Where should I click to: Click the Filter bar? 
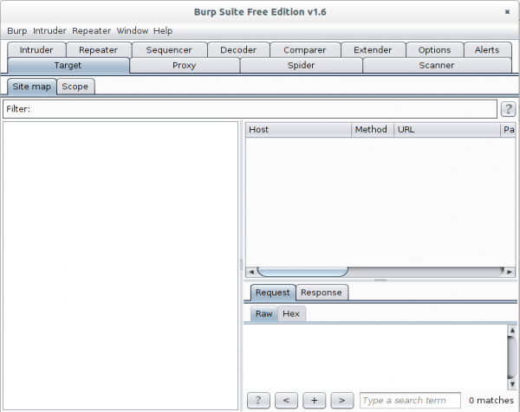(x=250, y=109)
